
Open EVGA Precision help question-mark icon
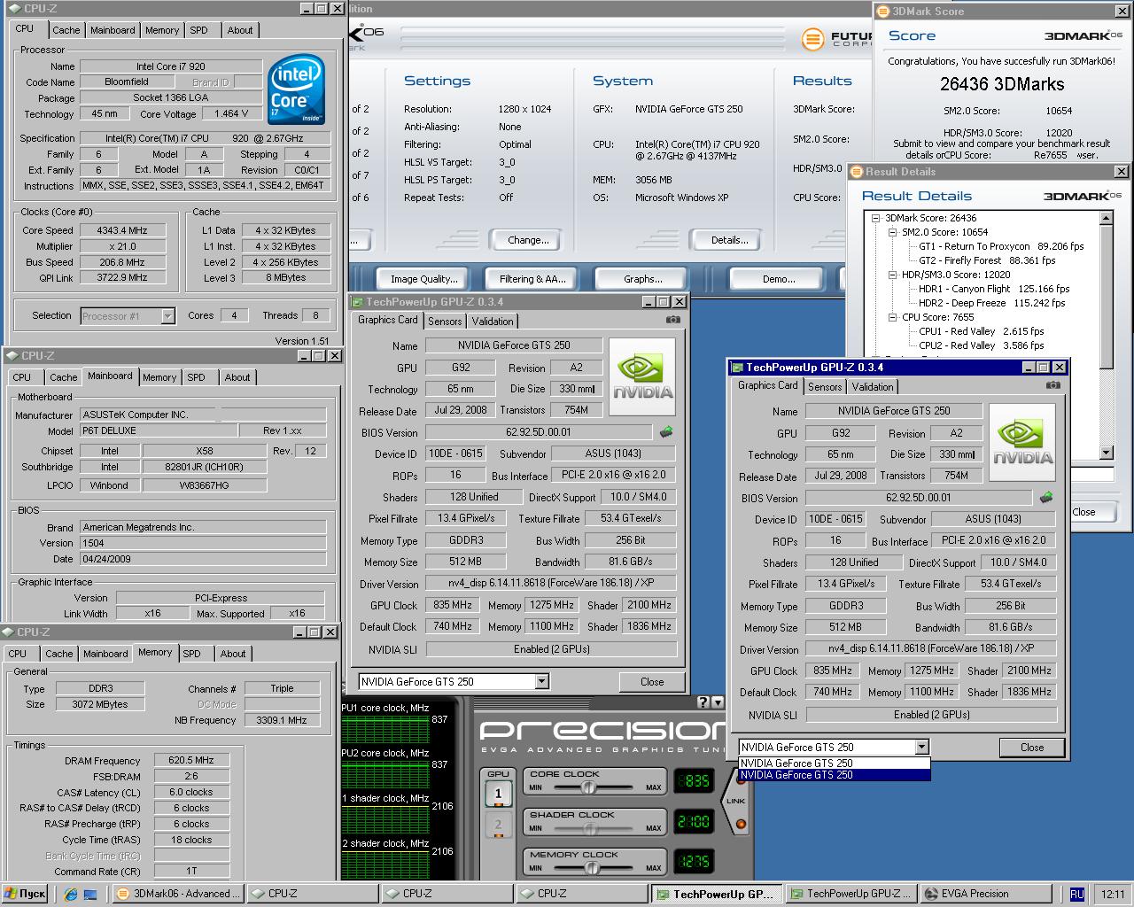[703, 702]
